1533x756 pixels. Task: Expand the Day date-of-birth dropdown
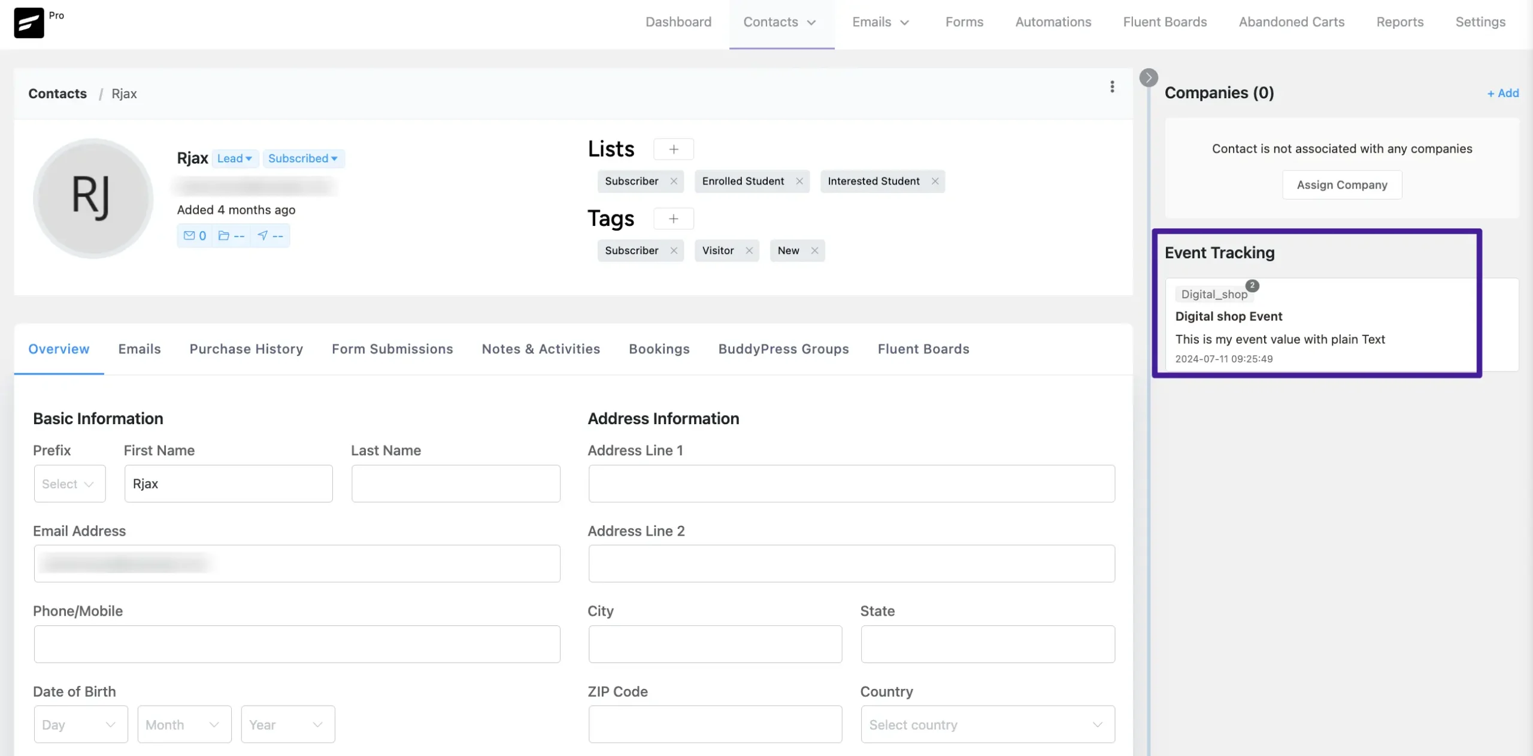tap(80, 724)
